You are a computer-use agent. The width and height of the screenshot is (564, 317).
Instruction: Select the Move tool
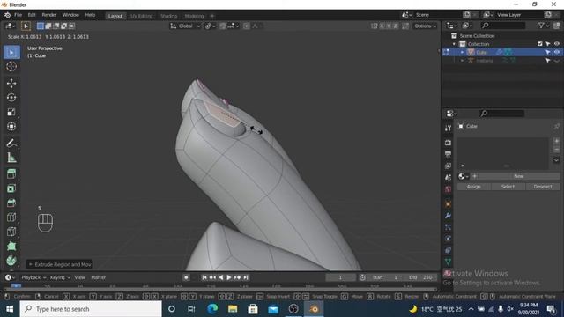coord(11,83)
